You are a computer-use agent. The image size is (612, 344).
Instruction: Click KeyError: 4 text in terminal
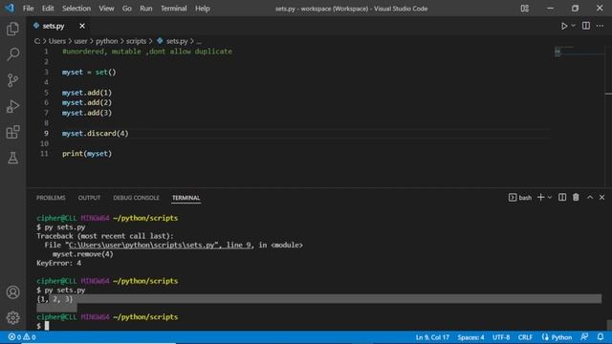click(x=59, y=264)
